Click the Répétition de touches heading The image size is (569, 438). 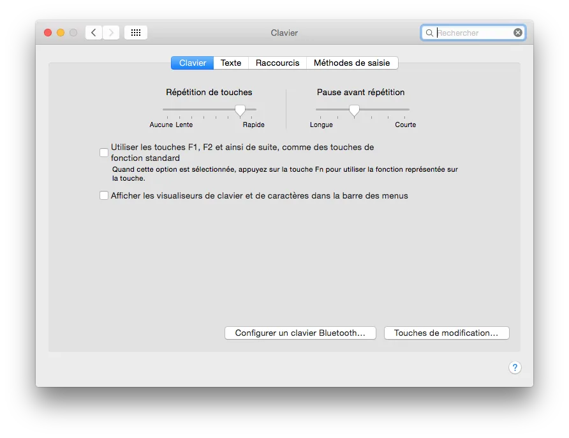pyautogui.click(x=209, y=92)
